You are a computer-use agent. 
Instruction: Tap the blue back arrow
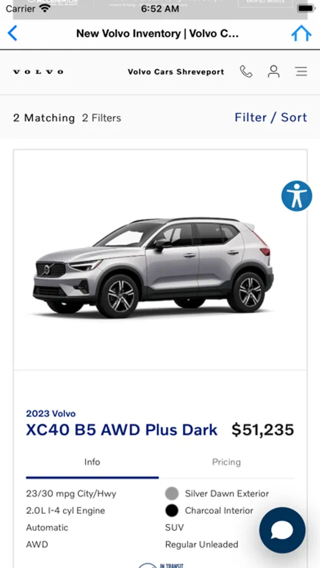(x=13, y=33)
